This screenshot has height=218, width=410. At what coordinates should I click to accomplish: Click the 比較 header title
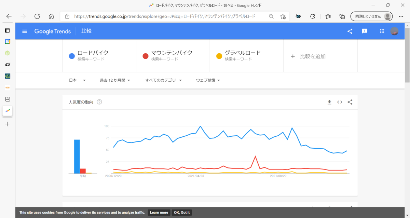pyautogui.click(x=86, y=31)
